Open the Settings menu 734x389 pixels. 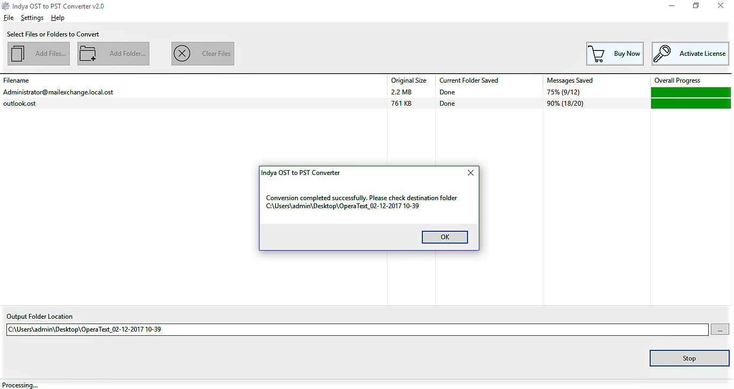[x=32, y=18]
